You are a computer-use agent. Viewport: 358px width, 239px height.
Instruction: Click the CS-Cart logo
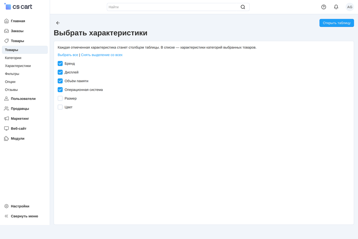pyautogui.click(x=18, y=7)
